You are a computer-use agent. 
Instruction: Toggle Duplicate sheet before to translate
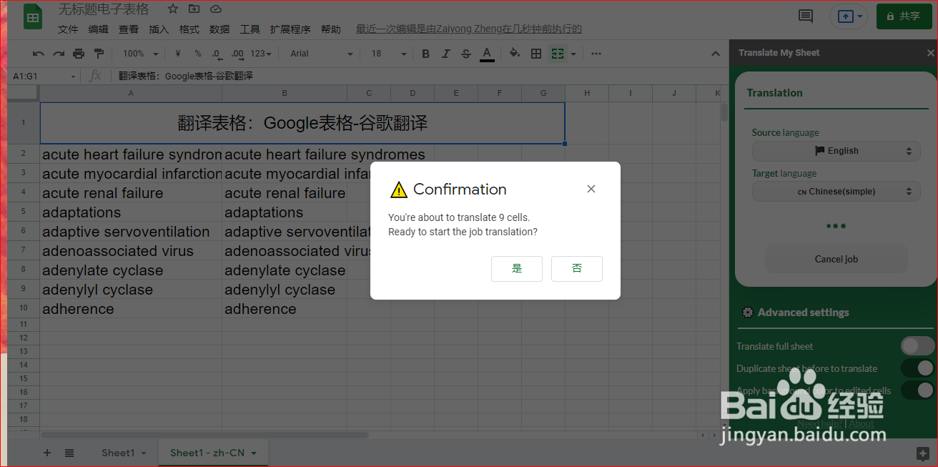918,368
